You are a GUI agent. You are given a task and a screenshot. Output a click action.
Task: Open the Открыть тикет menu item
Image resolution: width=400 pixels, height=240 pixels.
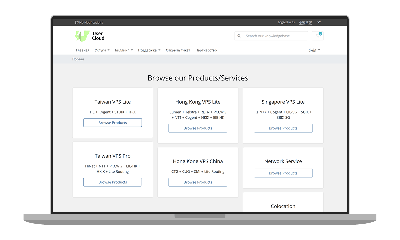coord(178,50)
